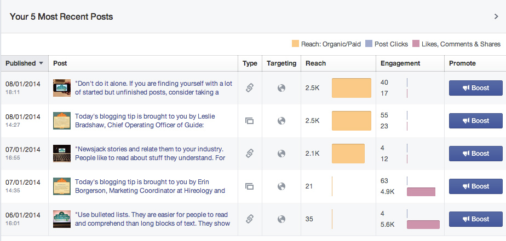This screenshot has width=506, height=241.
Task: Click the post clicks value 63
Action: coord(384,181)
